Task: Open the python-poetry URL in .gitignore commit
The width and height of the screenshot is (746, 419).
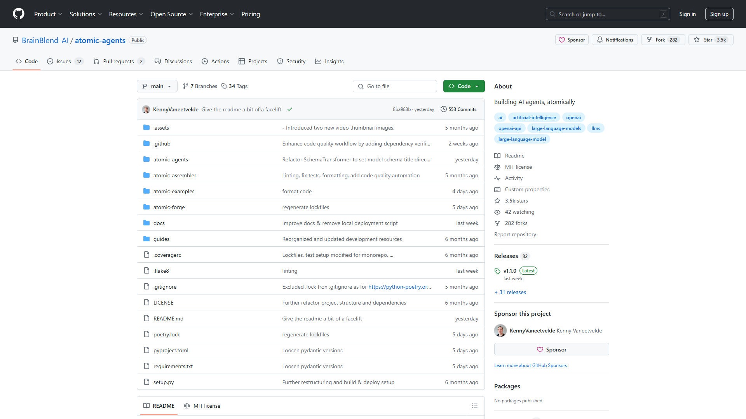Action: [x=399, y=287]
